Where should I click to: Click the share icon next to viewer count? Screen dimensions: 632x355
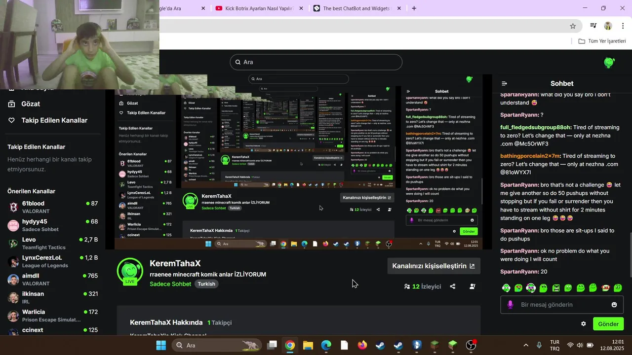(x=453, y=286)
